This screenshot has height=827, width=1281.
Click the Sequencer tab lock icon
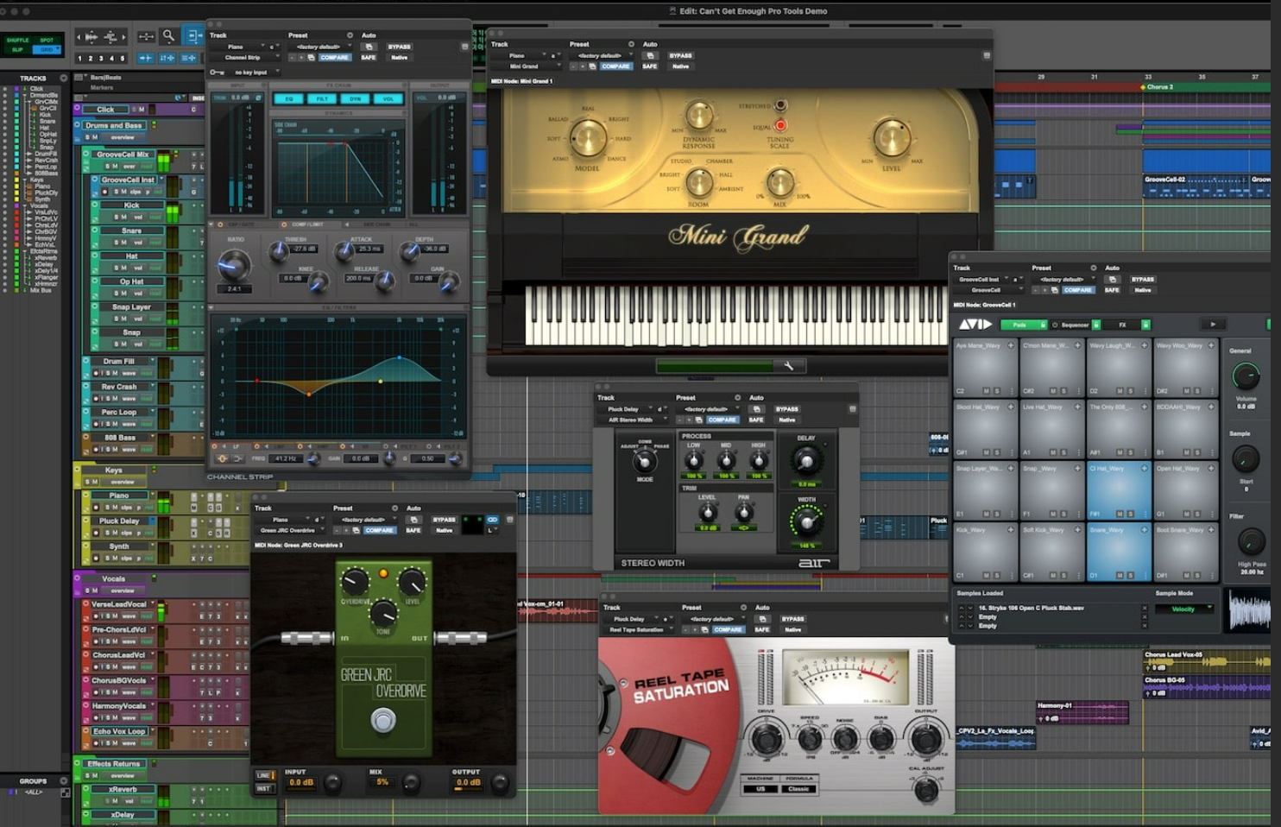(x=1096, y=325)
